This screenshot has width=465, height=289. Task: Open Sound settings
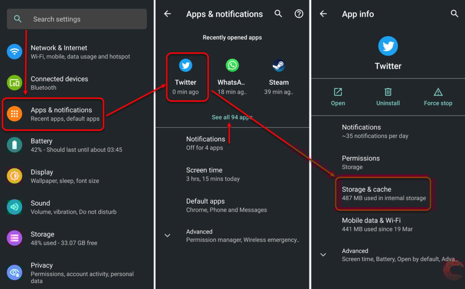(77, 207)
